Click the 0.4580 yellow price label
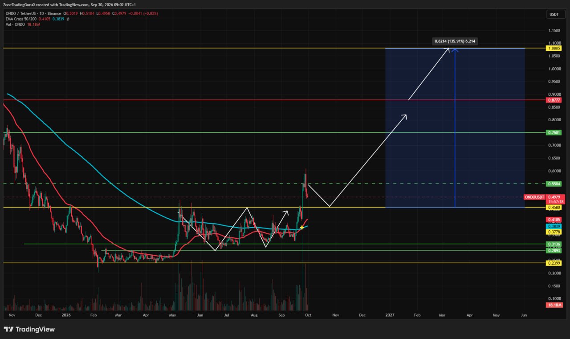 click(x=554, y=207)
